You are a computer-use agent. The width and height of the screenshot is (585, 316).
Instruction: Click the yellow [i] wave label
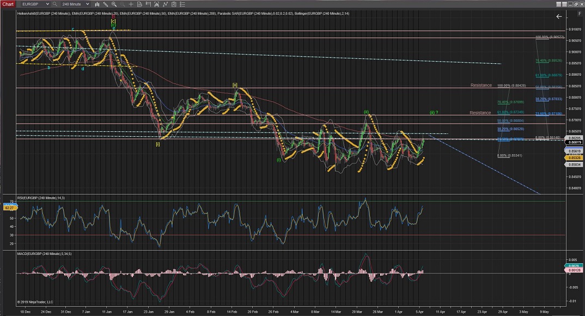coord(158,144)
